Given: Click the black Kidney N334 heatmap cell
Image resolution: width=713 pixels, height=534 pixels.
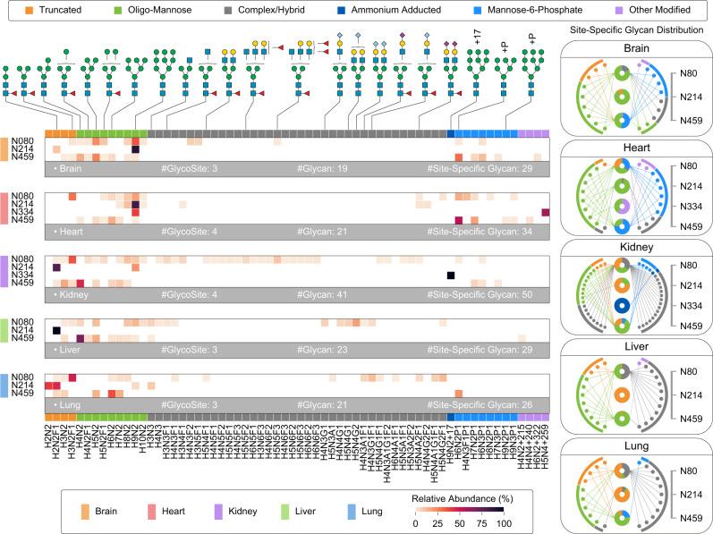Looking at the screenshot, I should click(x=451, y=275).
